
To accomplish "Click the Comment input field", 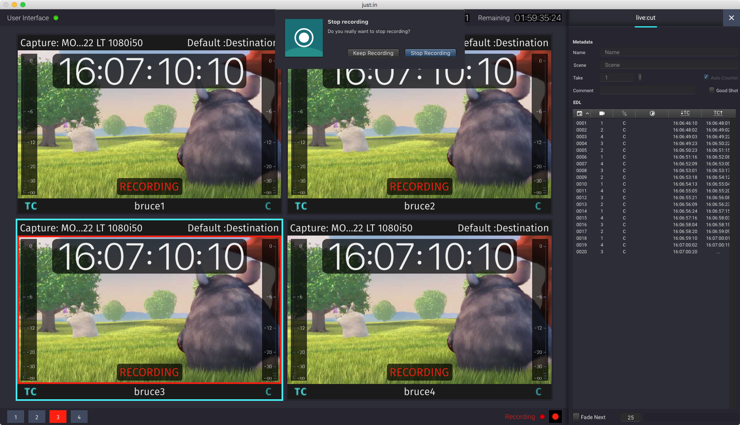I will click(x=648, y=90).
